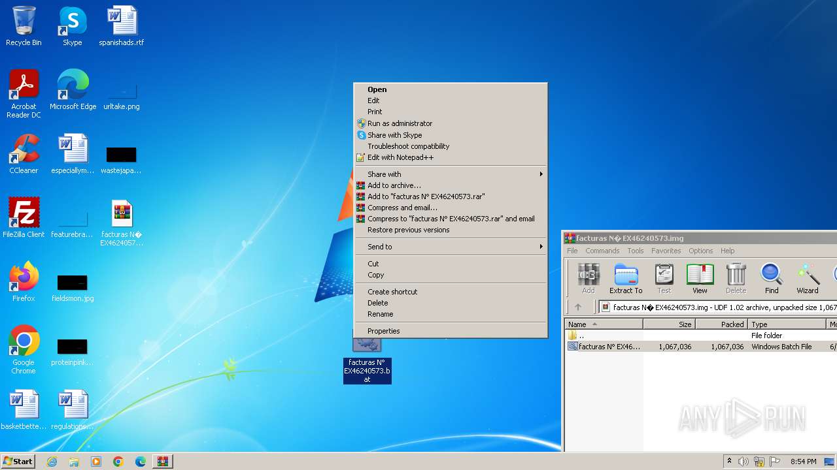Viewport: 837px width, 470px height.
Task: Select FileZilla Client desktop shortcut
Action: pos(24,218)
